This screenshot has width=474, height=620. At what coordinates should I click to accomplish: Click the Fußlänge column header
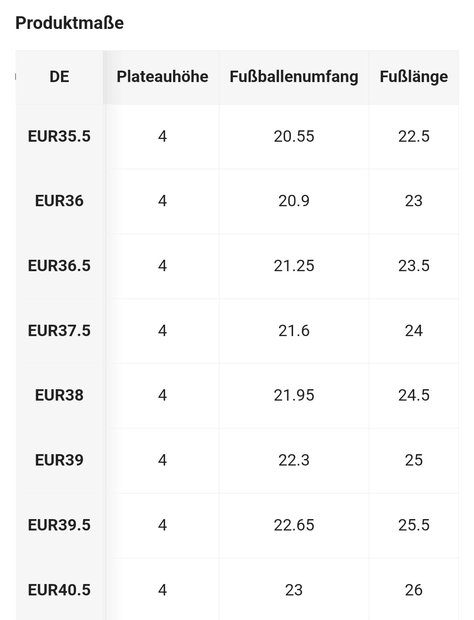tap(414, 77)
